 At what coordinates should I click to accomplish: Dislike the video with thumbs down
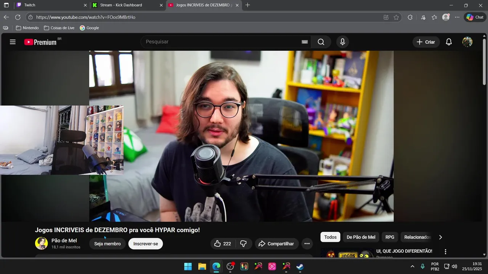tap(243, 244)
